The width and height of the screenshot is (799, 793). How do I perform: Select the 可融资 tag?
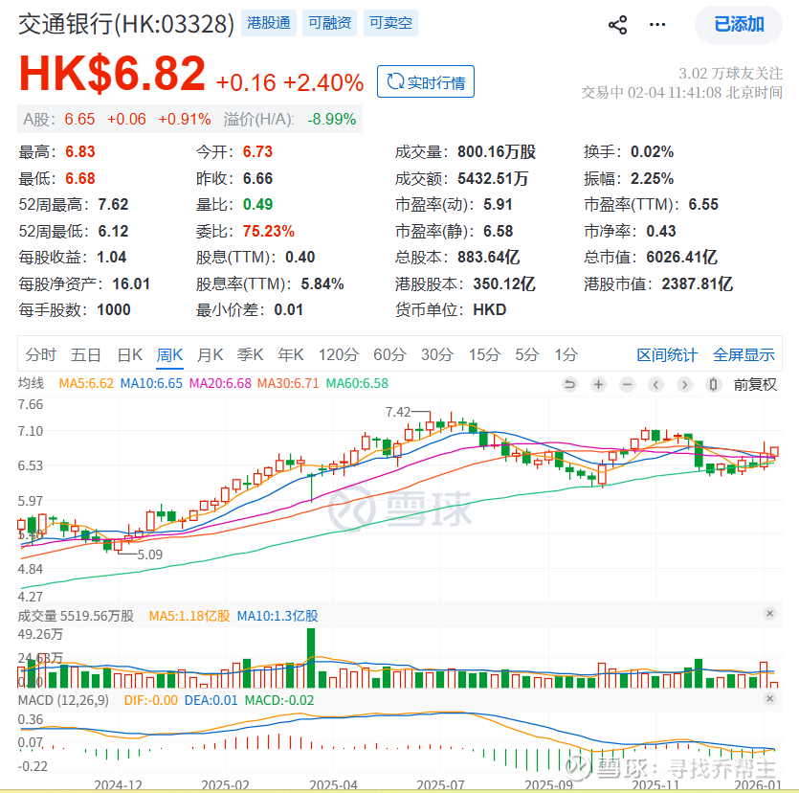click(329, 23)
